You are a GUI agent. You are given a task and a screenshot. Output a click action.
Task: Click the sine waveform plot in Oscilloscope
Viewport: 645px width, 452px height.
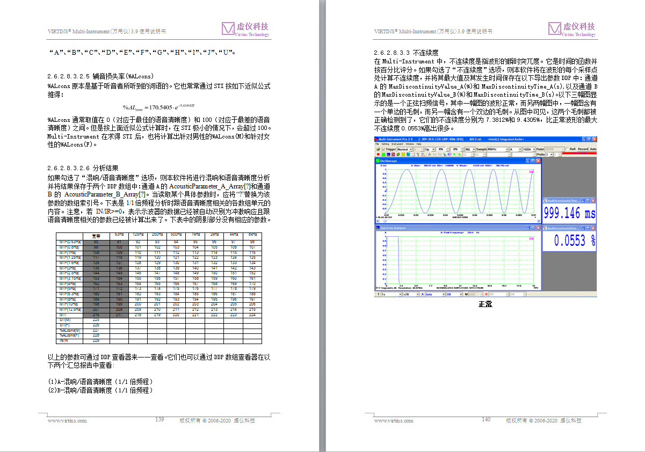[460, 191]
